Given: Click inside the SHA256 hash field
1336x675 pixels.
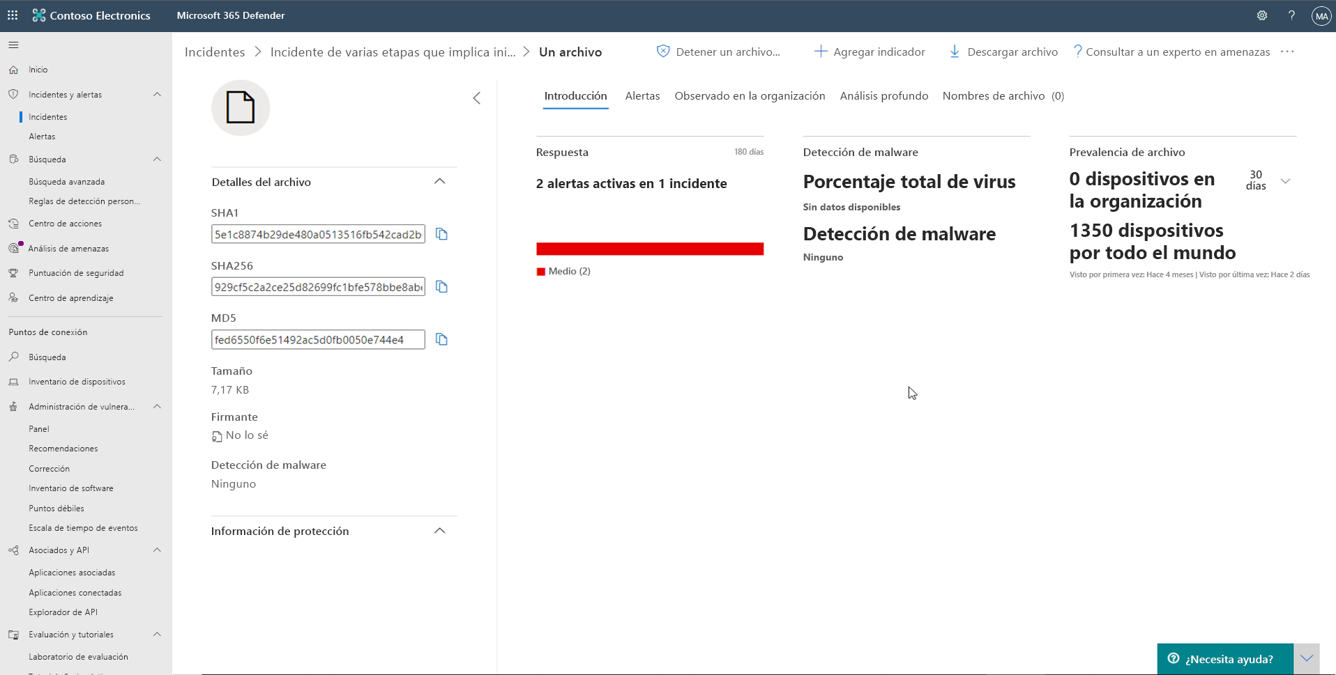Looking at the screenshot, I should (318, 287).
